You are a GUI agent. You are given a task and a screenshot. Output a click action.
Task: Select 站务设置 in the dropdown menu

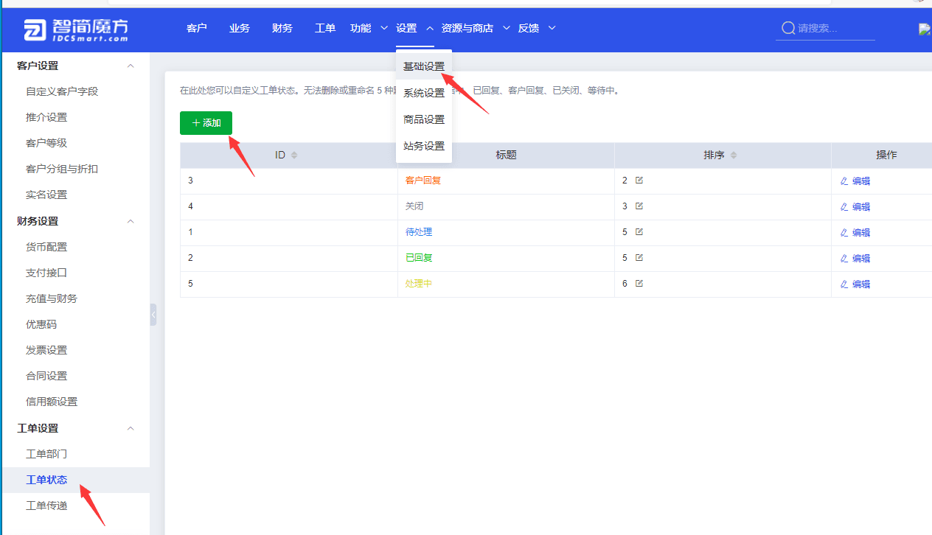point(424,146)
